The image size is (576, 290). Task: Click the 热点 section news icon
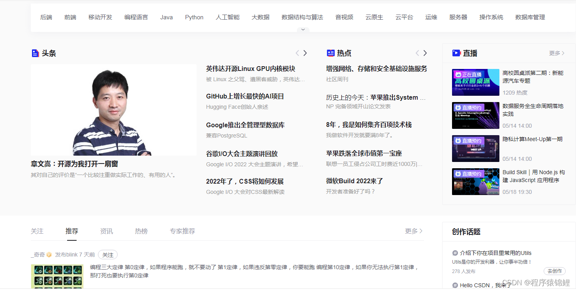point(330,53)
